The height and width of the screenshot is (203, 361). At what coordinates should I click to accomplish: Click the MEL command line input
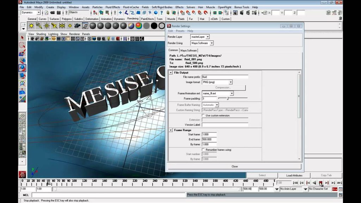(x=108, y=195)
